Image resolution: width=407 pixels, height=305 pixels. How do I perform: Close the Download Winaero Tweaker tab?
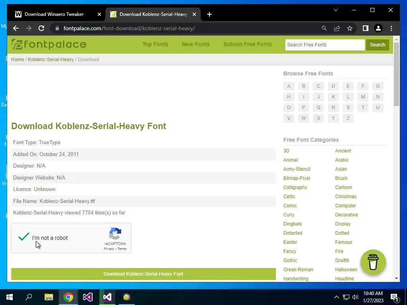(99, 15)
